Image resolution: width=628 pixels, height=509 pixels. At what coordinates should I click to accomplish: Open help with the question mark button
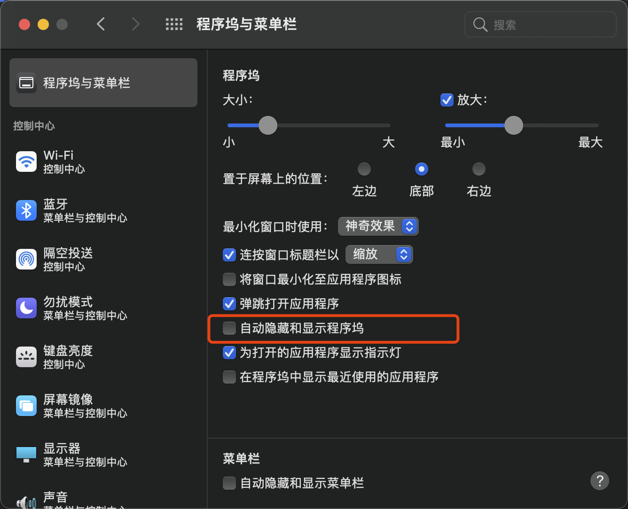coord(599,481)
